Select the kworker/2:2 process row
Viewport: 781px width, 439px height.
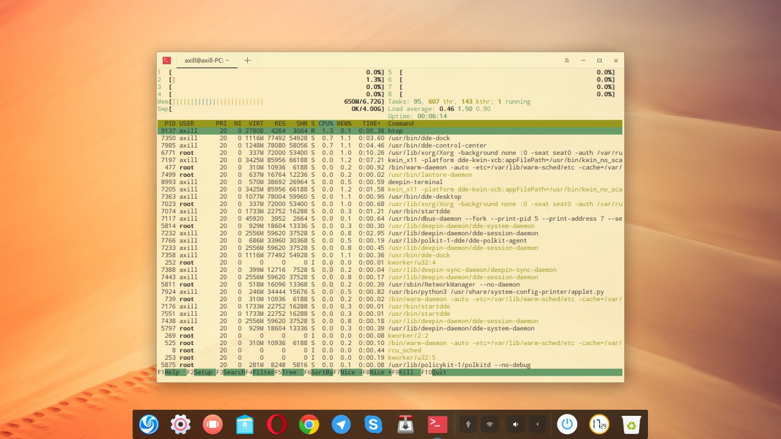pos(390,336)
